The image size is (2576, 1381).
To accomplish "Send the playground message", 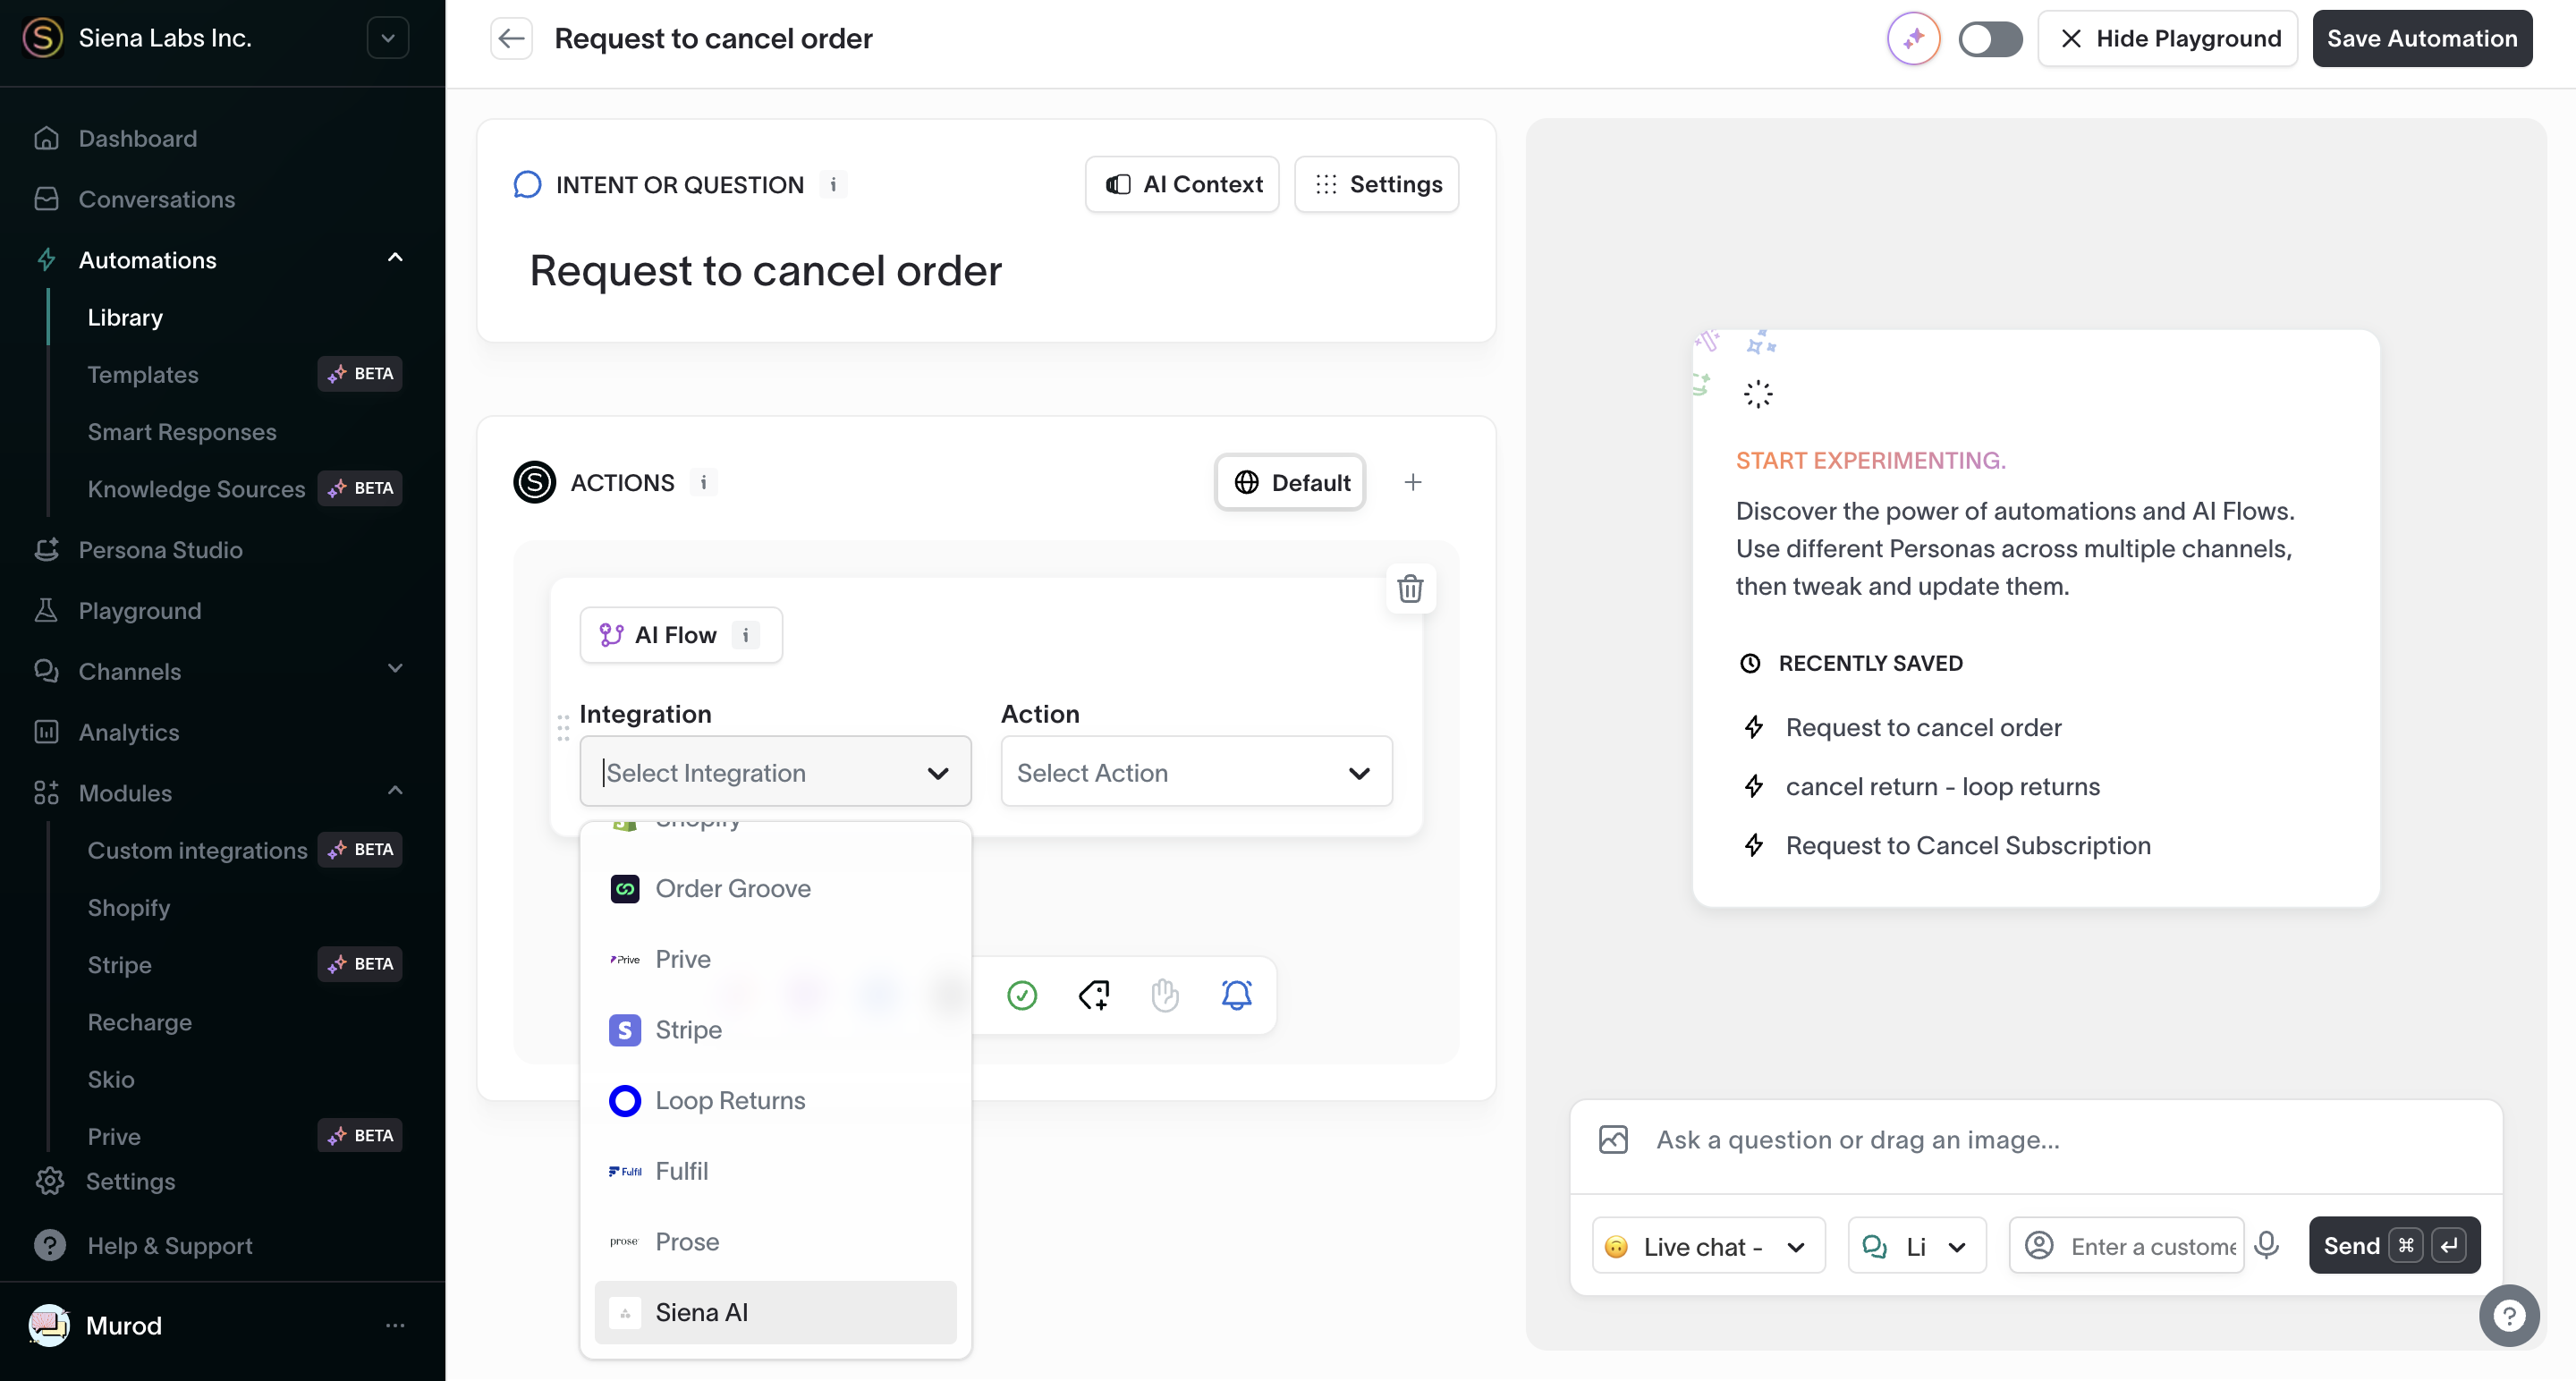I will (x=2394, y=1246).
